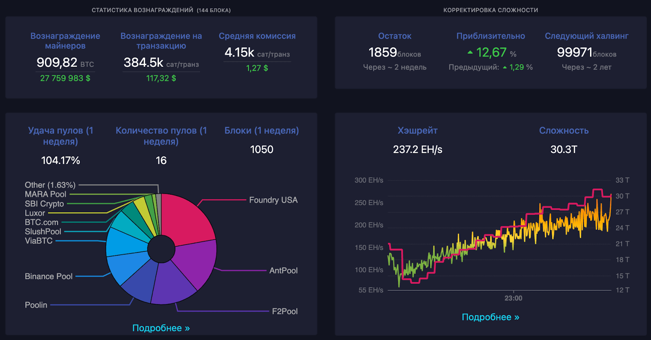Click the Количество пулов (1 неделя) heading
651x340 pixels.
point(161,136)
